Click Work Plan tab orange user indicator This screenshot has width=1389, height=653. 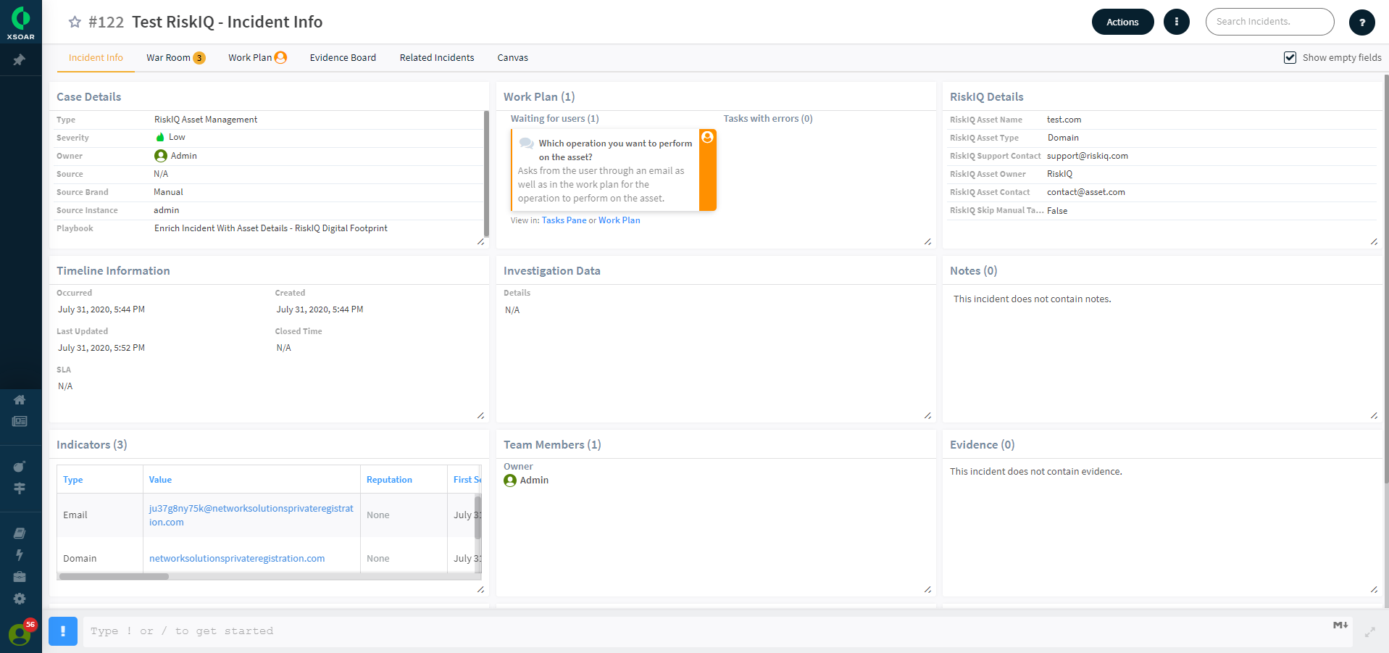click(x=280, y=57)
